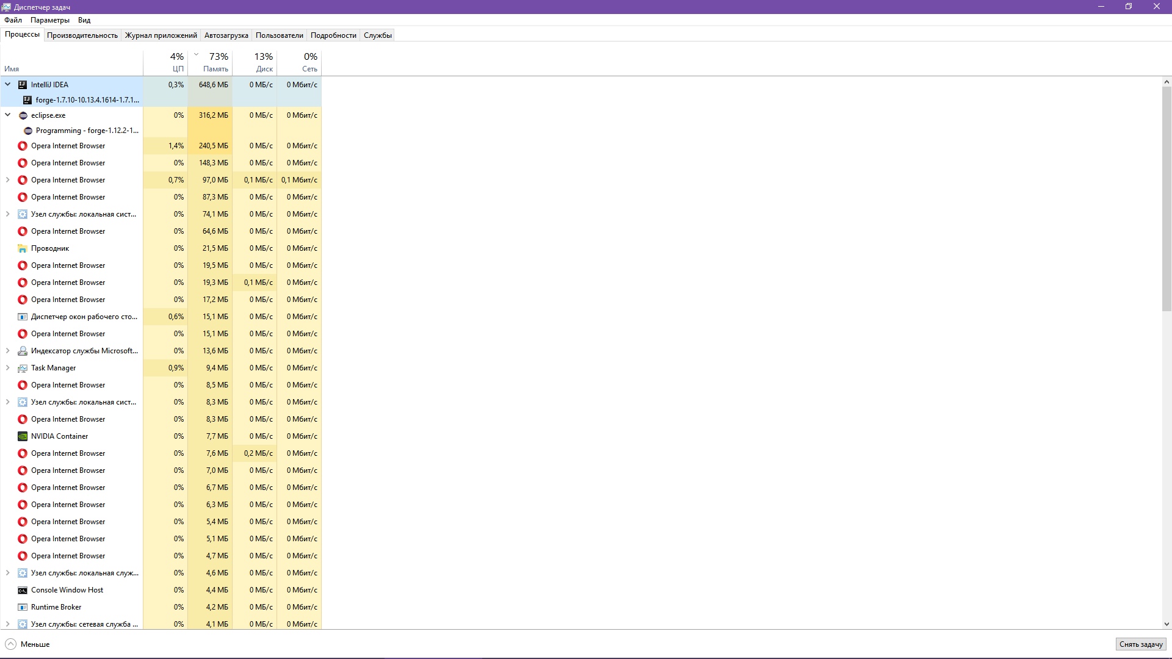The height and width of the screenshot is (659, 1172).
Task: Switch to the Автозагрузка tab
Action: pos(226,35)
